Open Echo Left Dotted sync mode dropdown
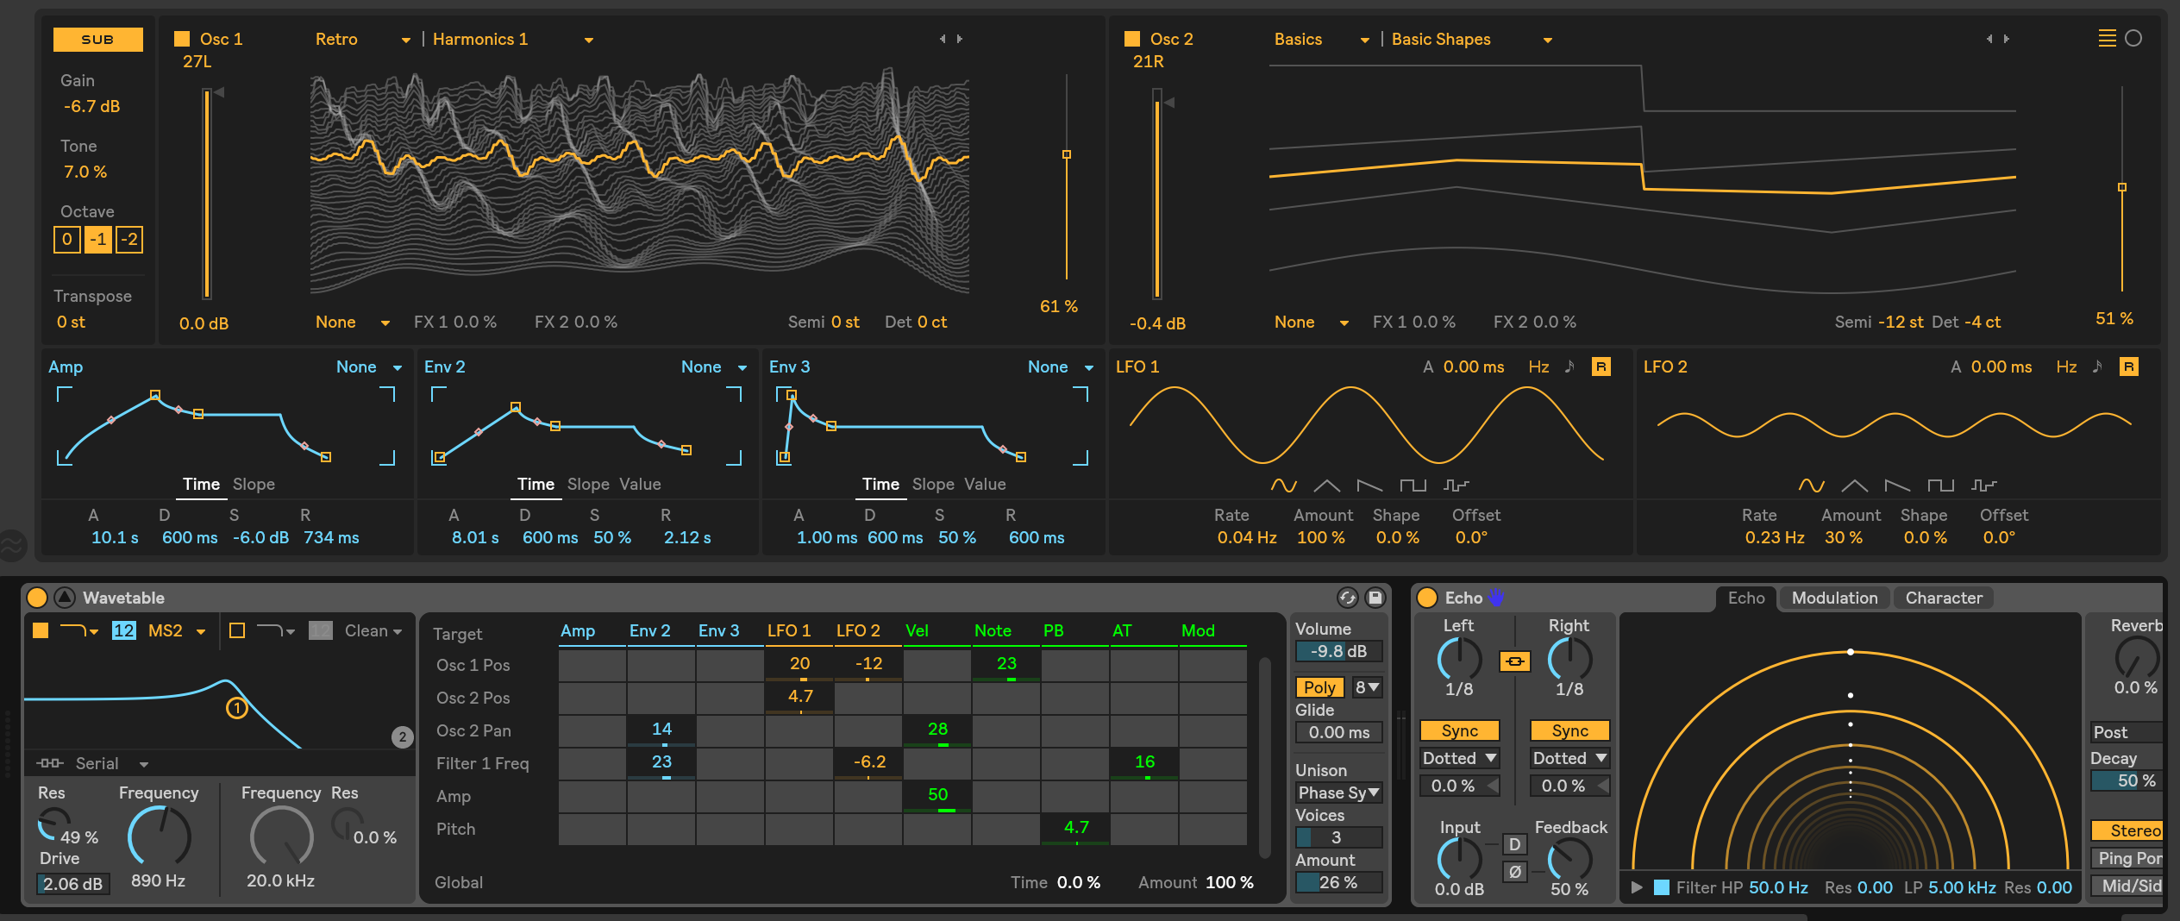This screenshot has height=921, width=2180. [1460, 758]
